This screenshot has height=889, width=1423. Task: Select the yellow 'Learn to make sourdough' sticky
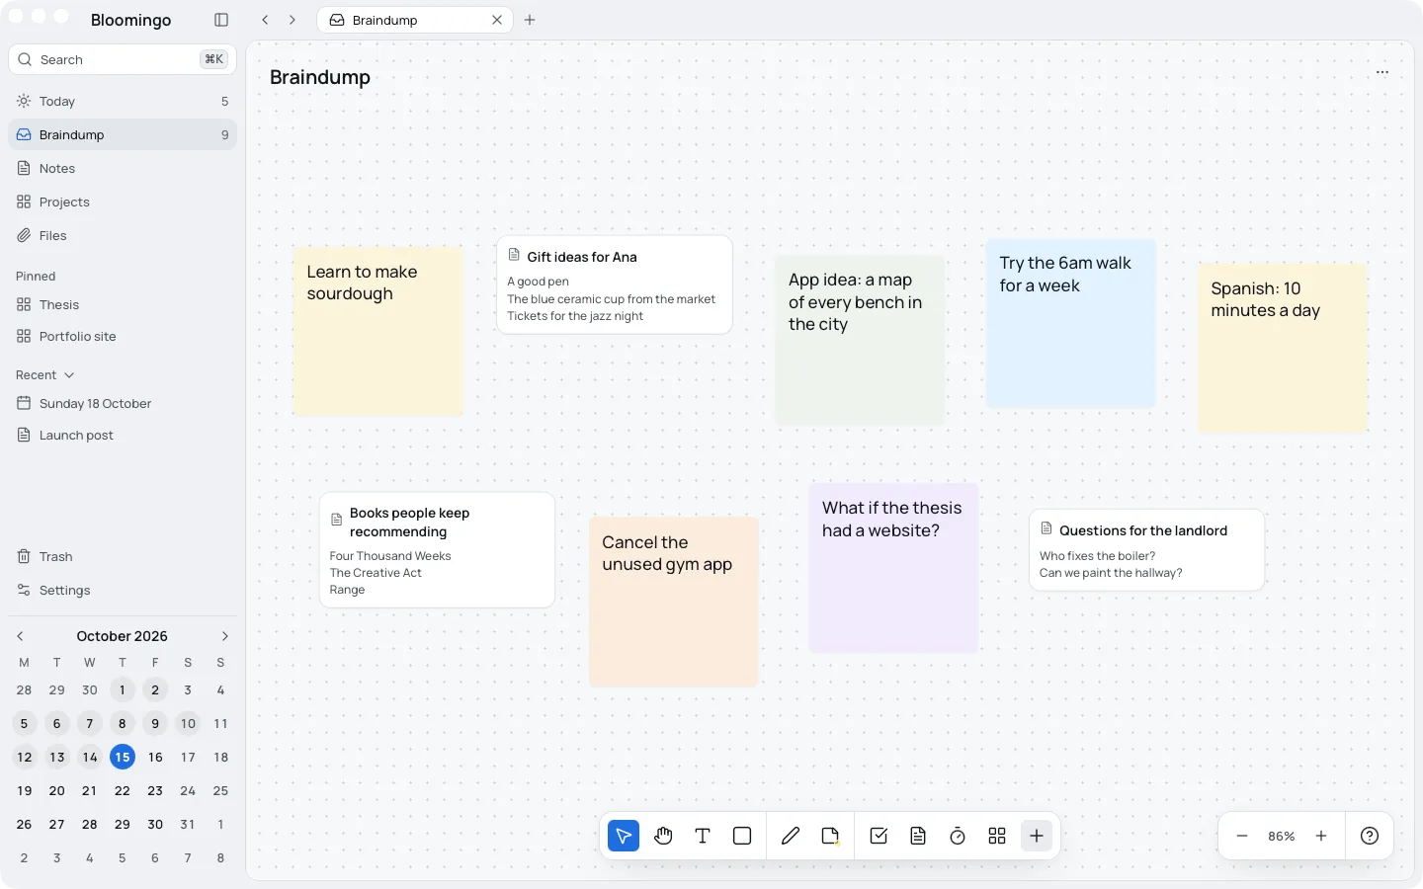378,331
